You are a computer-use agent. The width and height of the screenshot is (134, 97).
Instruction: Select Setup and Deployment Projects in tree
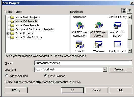tap(35, 29)
